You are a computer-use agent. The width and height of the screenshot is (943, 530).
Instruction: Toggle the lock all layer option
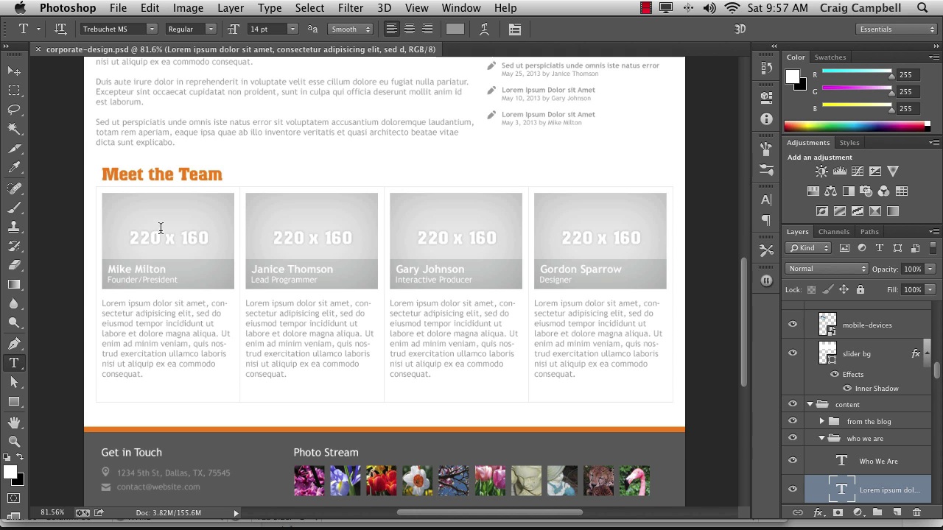pos(860,290)
